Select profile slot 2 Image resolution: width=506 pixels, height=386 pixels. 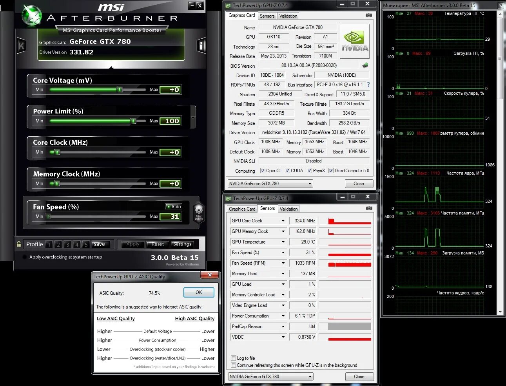(x=58, y=245)
